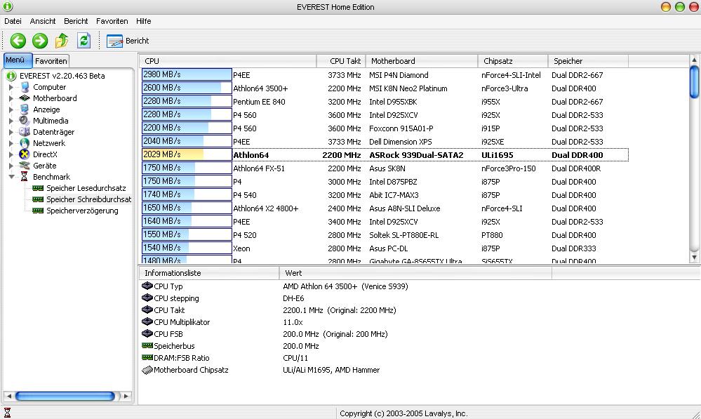Go forward with the green right arrow

tap(40, 41)
